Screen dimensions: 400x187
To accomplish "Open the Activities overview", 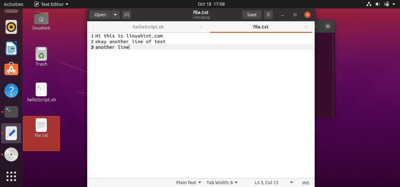I will click(14, 4).
